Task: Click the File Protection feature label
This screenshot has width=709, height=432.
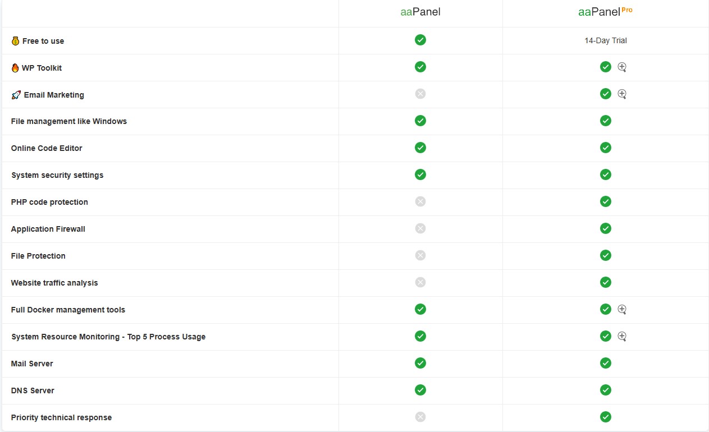Action: 38,256
